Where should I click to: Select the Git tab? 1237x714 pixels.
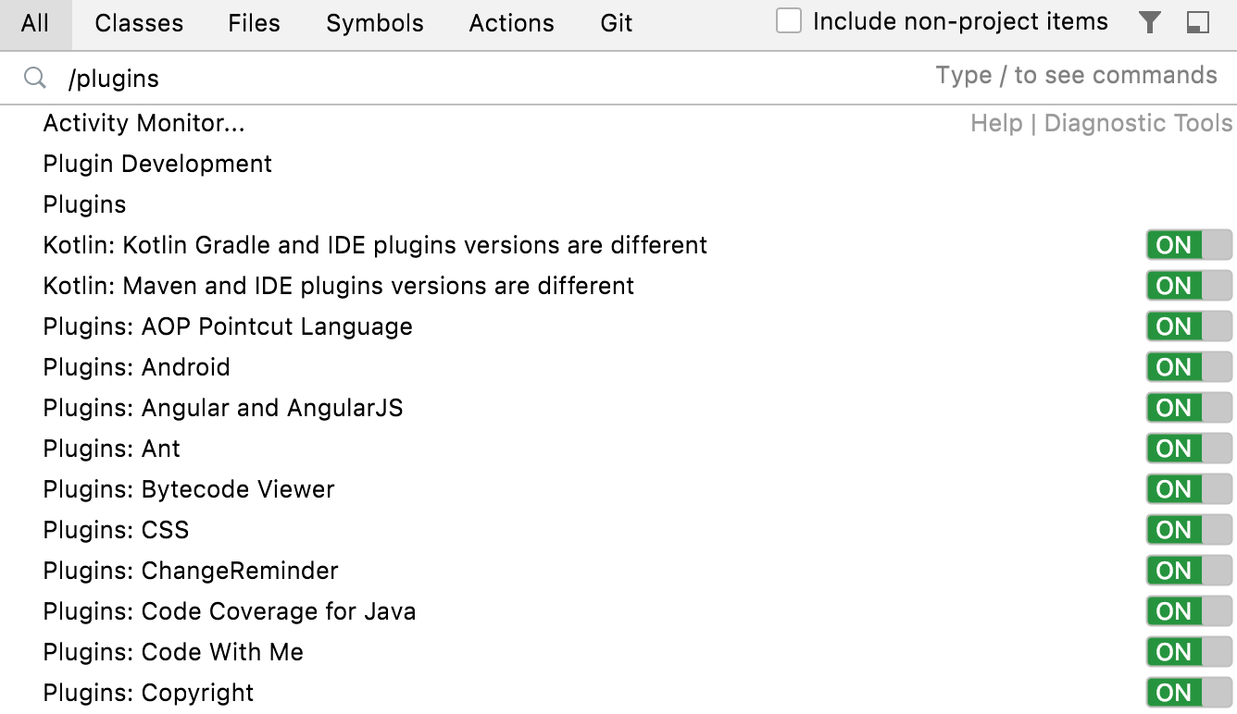[x=617, y=23]
